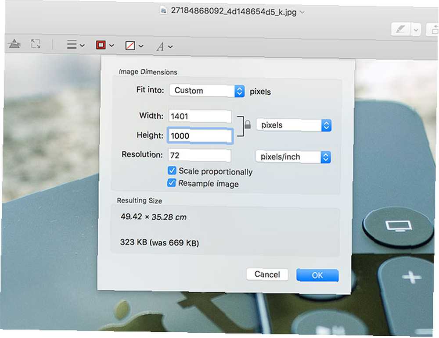The image size is (439, 338).
Task: Open the text style A menu
Action: (164, 46)
